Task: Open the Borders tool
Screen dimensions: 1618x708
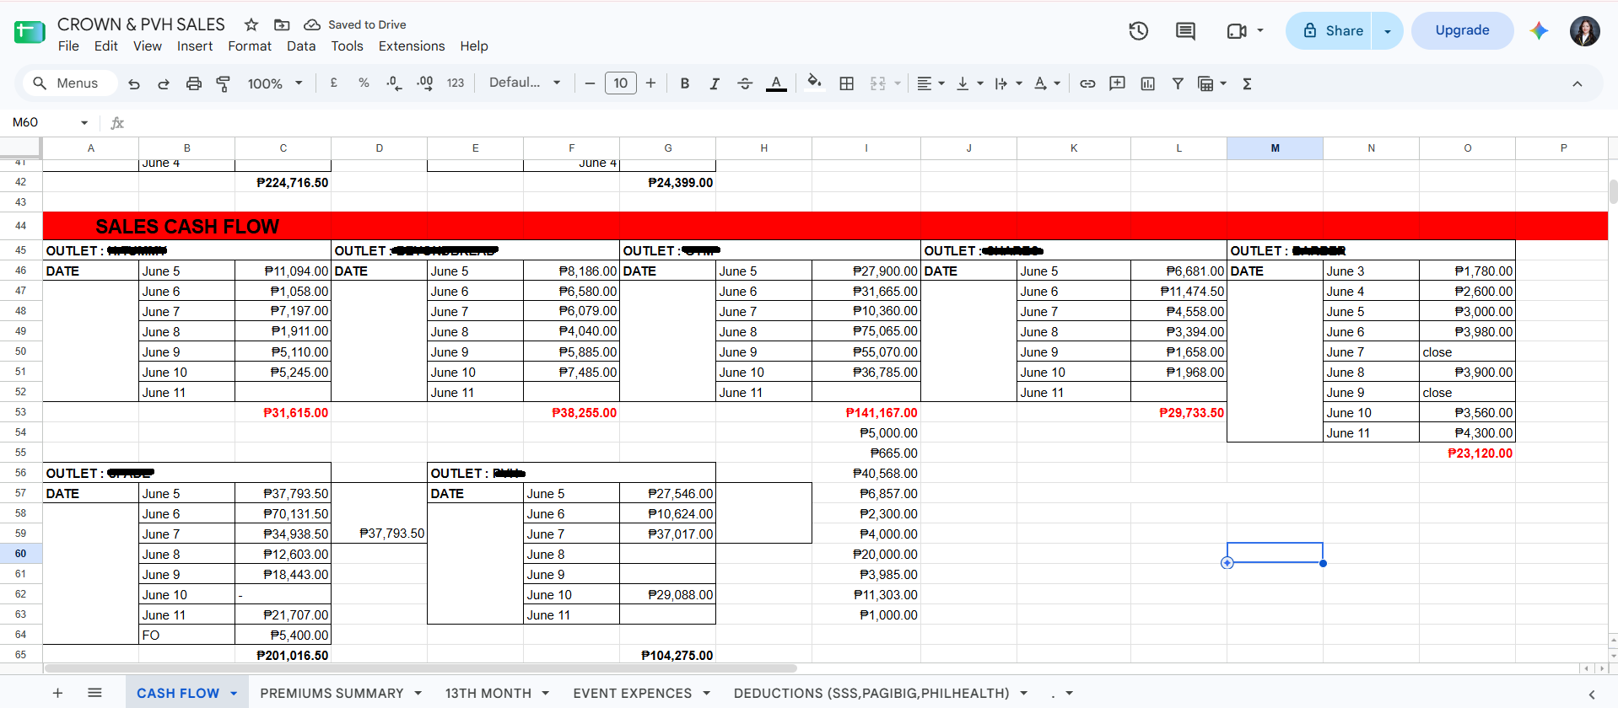Action: (x=847, y=83)
